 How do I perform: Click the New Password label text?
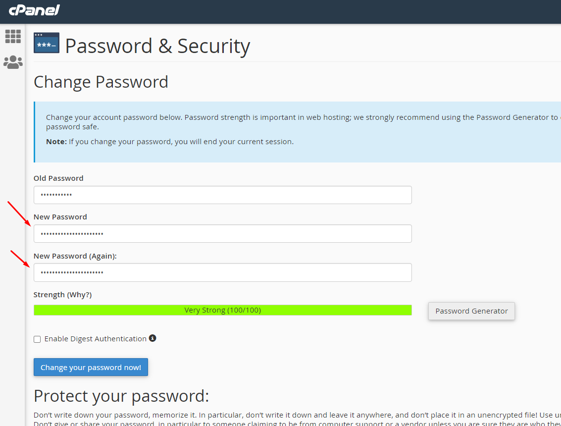(x=60, y=216)
